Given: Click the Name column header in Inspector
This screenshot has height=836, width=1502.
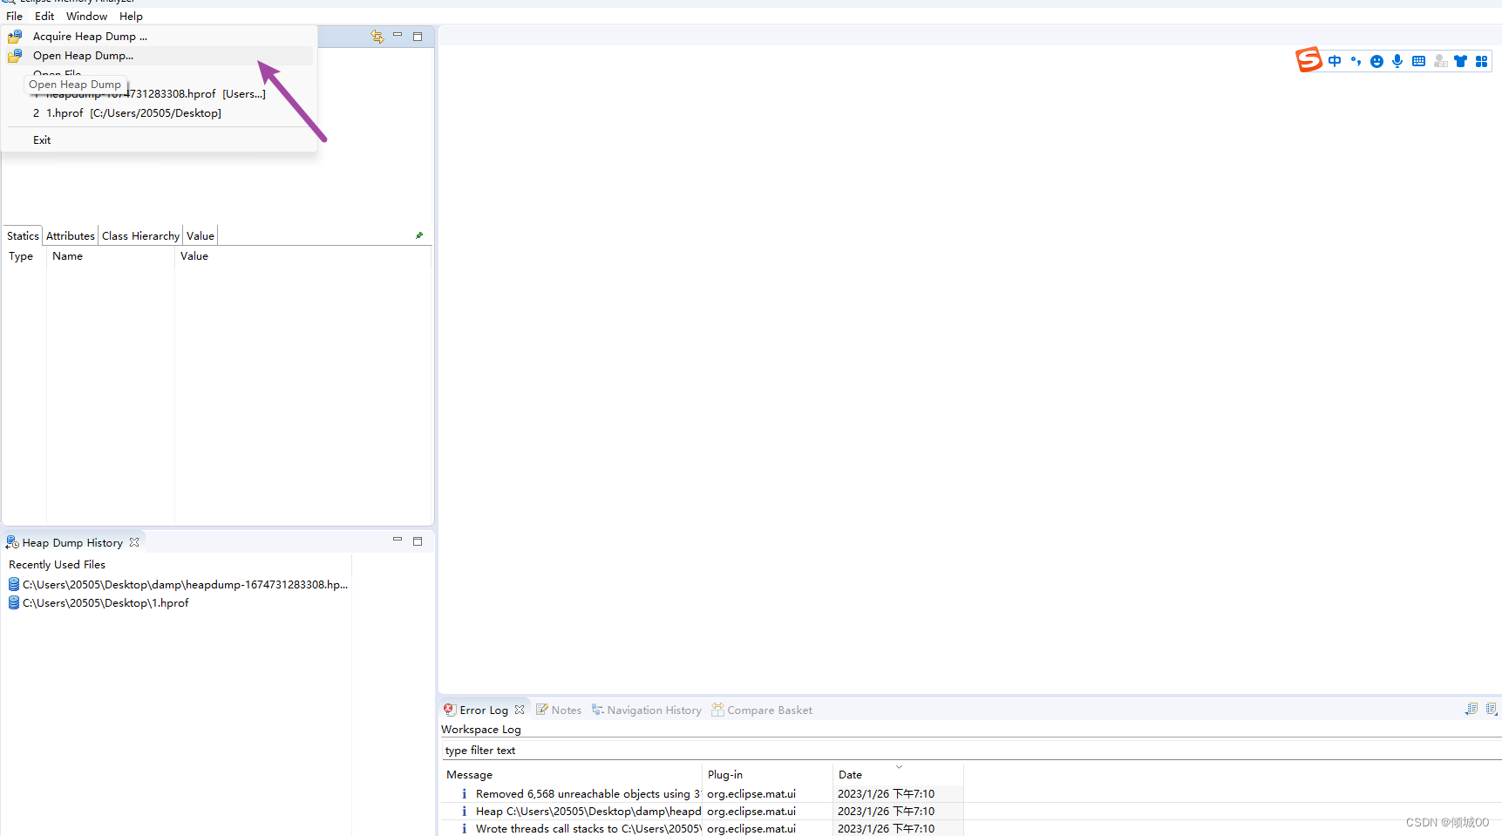Looking at the screenshot, I should coord(67,256).
